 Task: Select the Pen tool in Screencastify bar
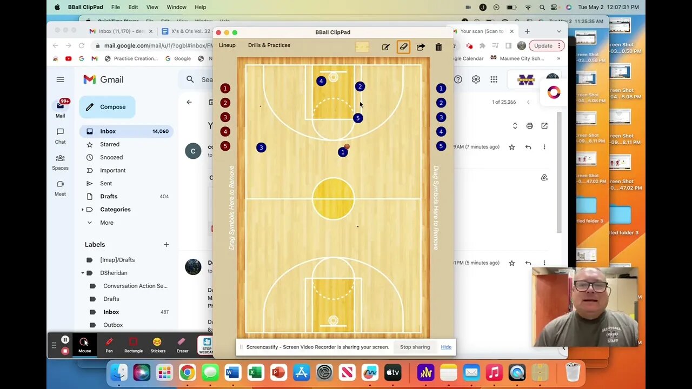109,345
